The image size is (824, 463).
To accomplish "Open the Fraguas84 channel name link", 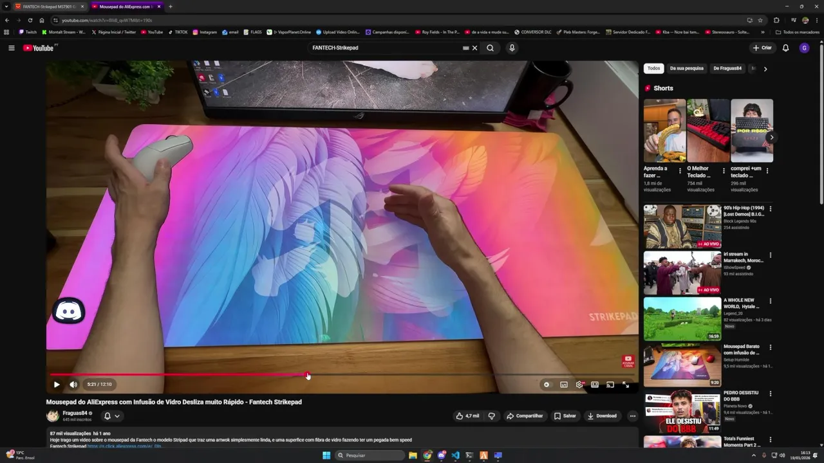I will coord(75,413).
